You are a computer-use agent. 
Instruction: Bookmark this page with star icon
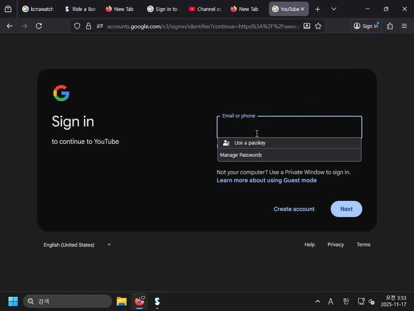(318, 26)
